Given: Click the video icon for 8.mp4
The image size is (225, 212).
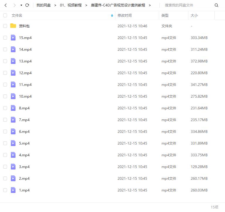Looking at the screenshot, I should click(13, 108).
